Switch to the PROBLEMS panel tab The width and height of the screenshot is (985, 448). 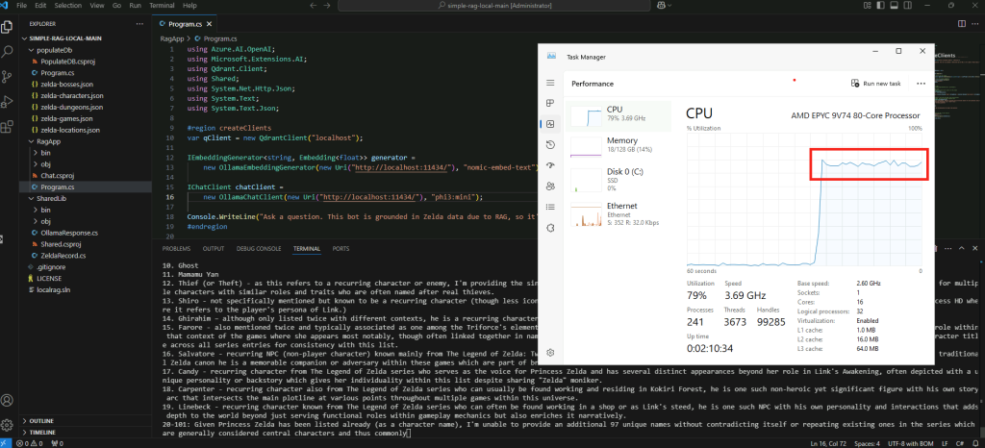[176, 248]
